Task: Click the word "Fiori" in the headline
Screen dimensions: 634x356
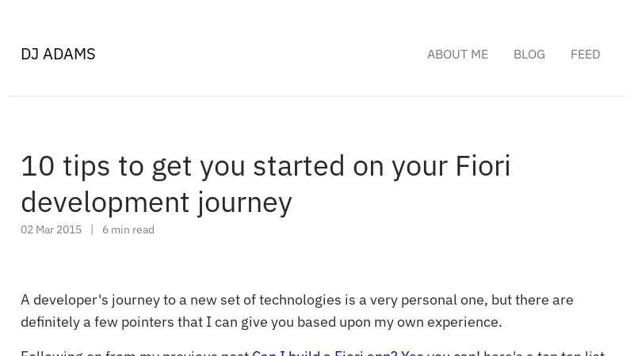Action: [x=482, y=166]
